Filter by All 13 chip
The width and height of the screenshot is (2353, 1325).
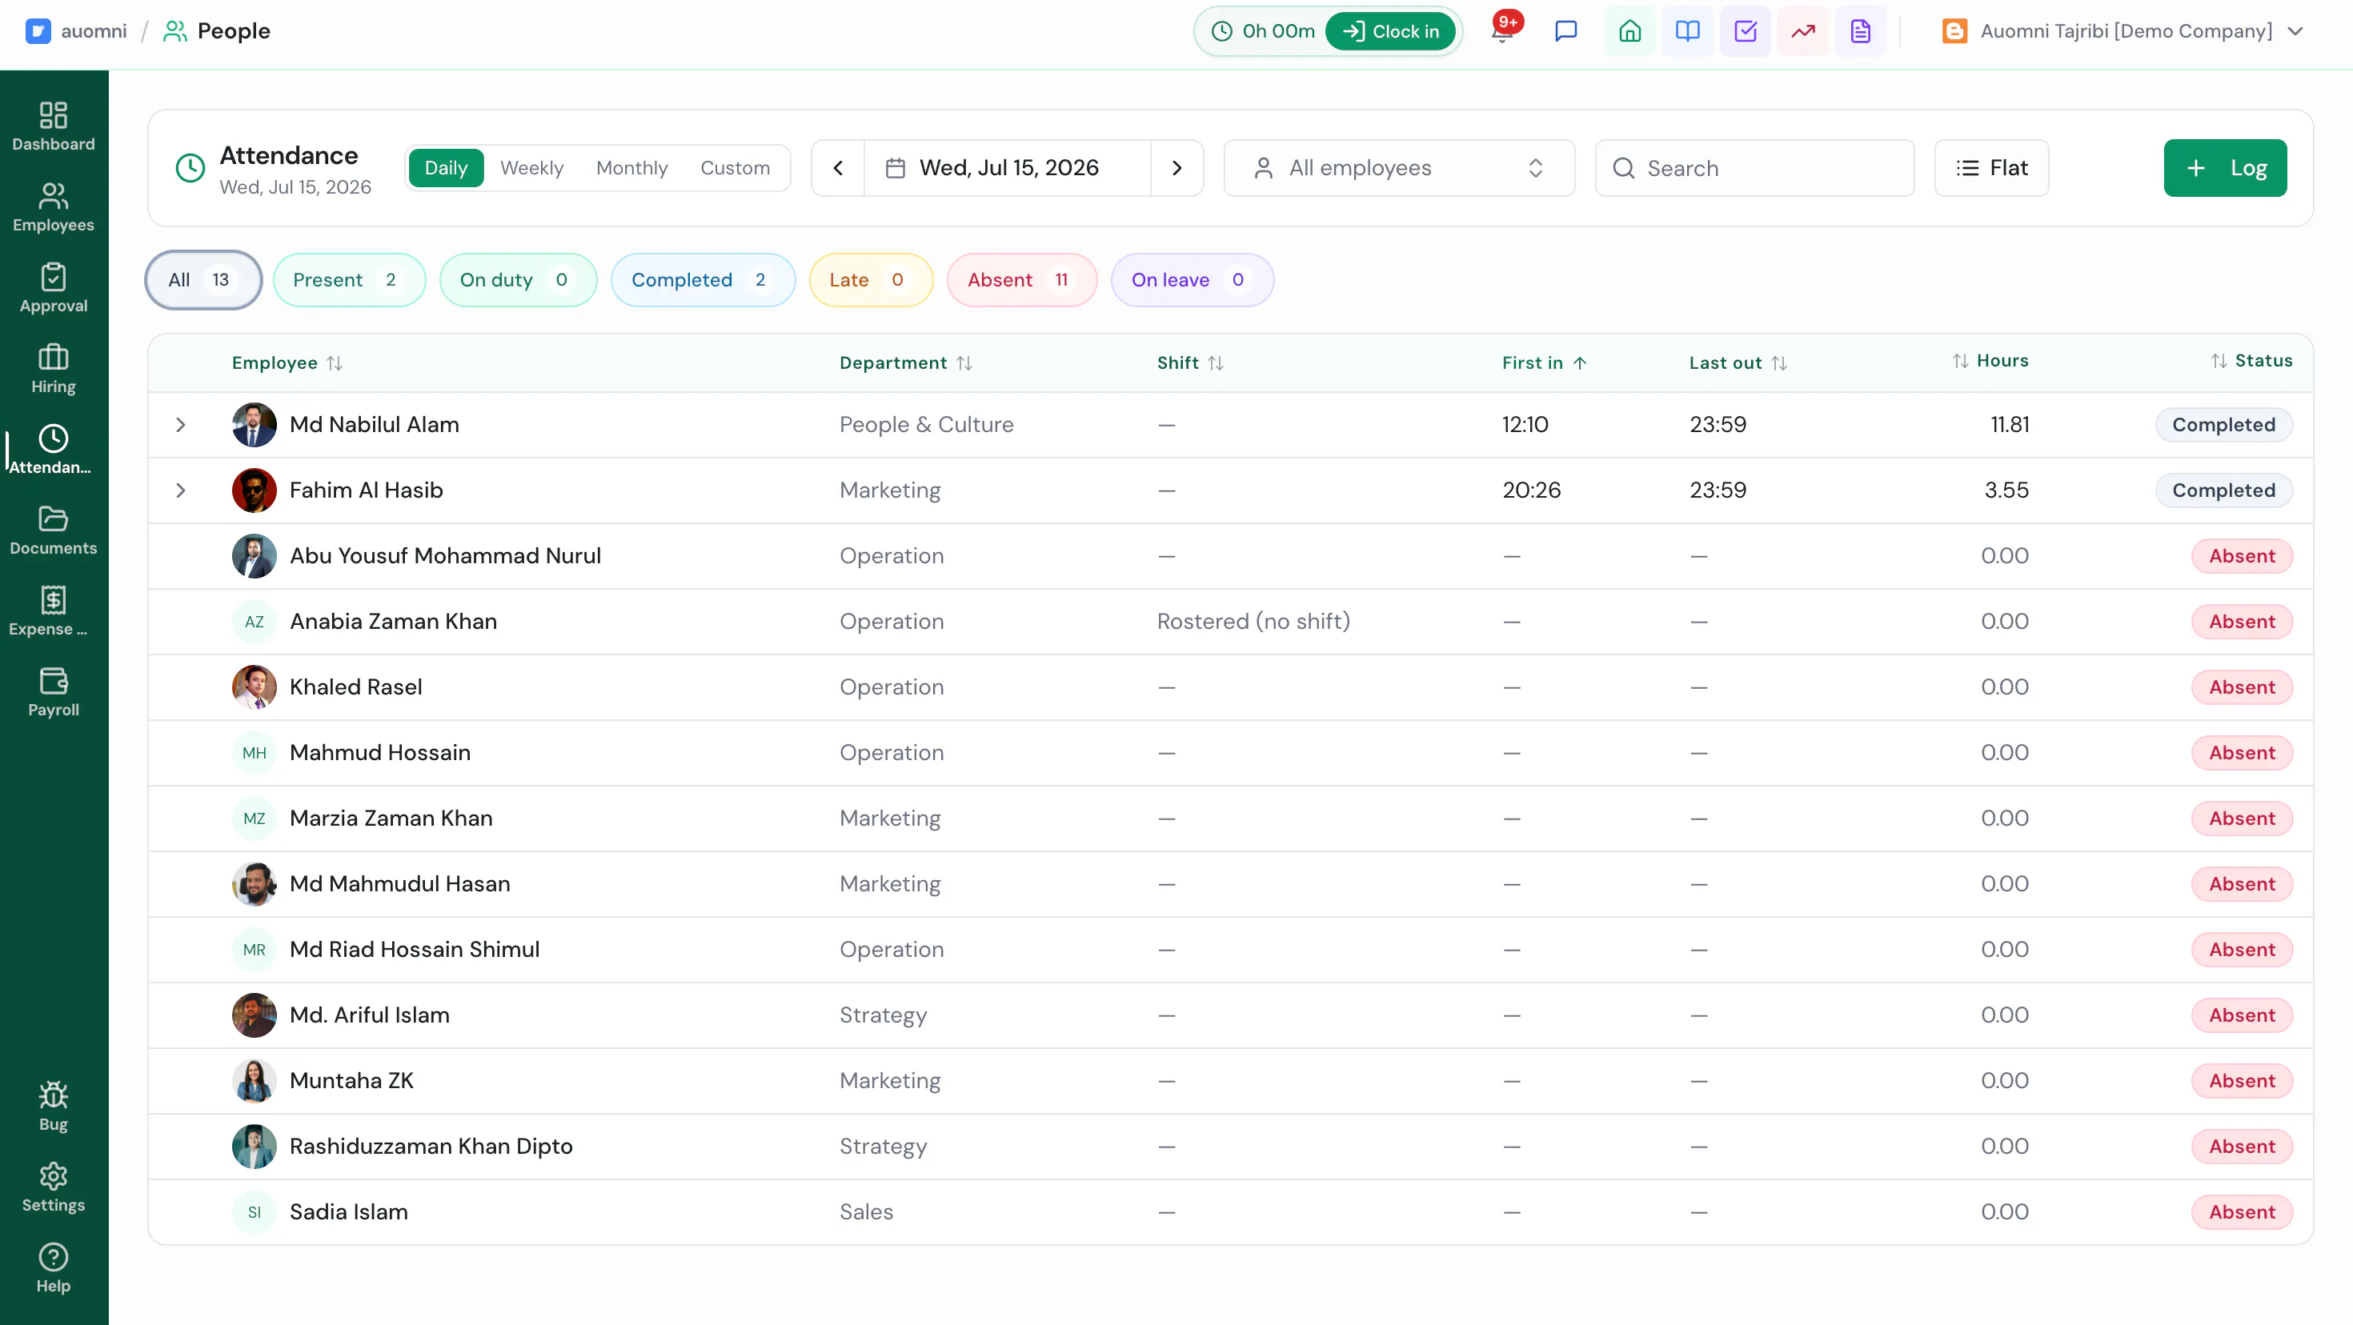tap(202, 279)
